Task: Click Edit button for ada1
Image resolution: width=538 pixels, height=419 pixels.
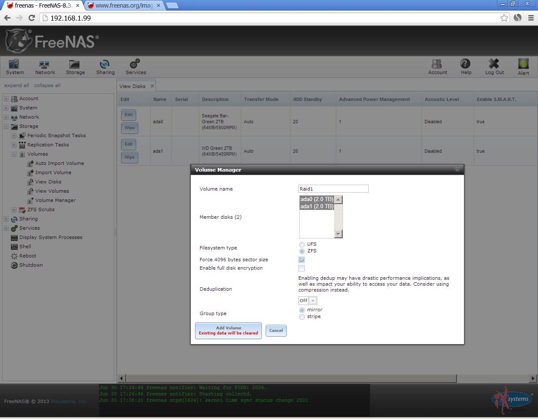Action: (129, 144)
